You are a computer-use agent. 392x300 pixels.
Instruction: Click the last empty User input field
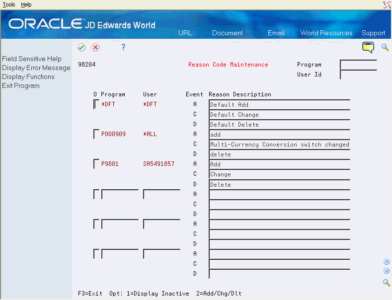point(161,254)
